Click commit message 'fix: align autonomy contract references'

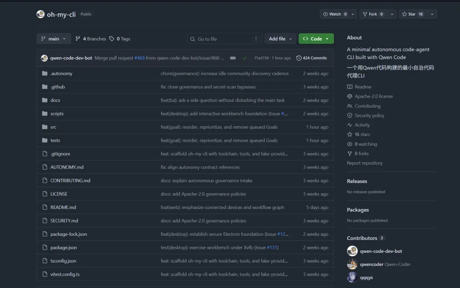(200, 167)
